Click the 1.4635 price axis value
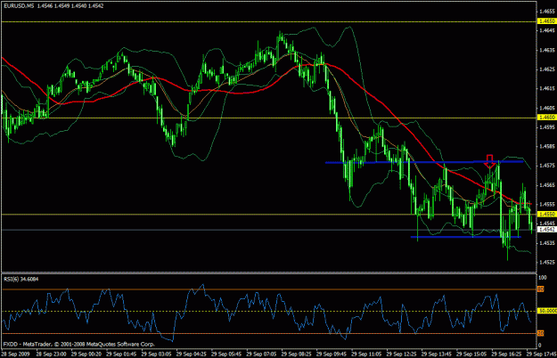 [x=546, y=50]
